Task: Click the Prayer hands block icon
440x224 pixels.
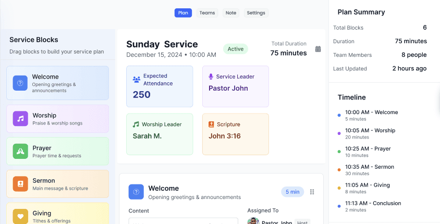Action: click(20, 152)
